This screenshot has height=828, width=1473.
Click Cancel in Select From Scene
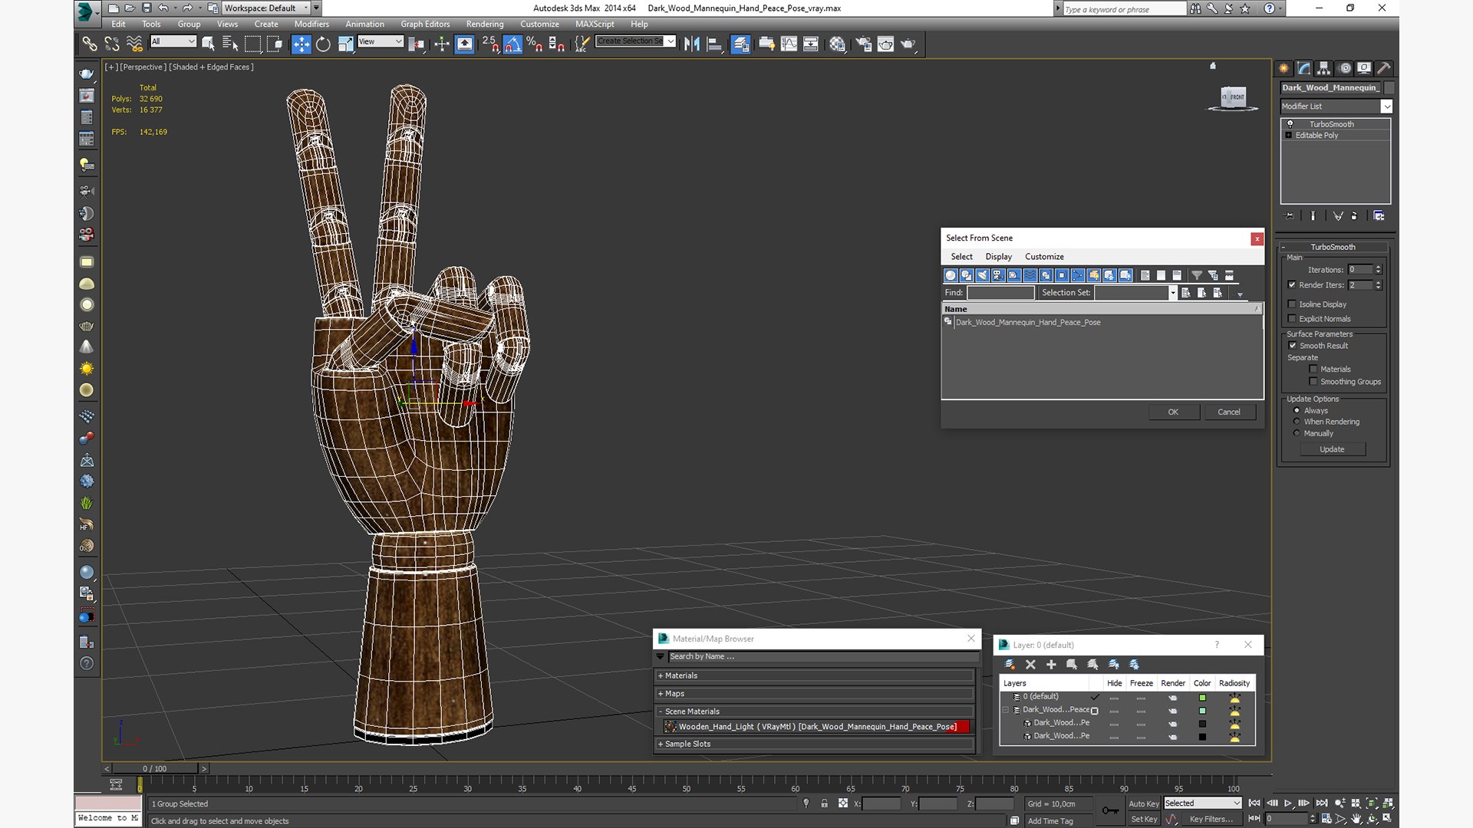[x=1228, y=412]
